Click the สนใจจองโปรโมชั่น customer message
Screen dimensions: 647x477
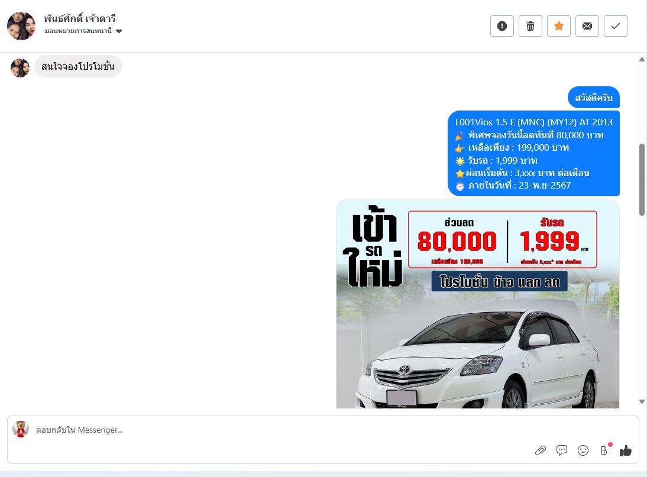77,67
